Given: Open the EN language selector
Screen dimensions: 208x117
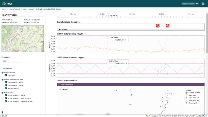Looking at the screenshot, I should [x=198, y=4].
